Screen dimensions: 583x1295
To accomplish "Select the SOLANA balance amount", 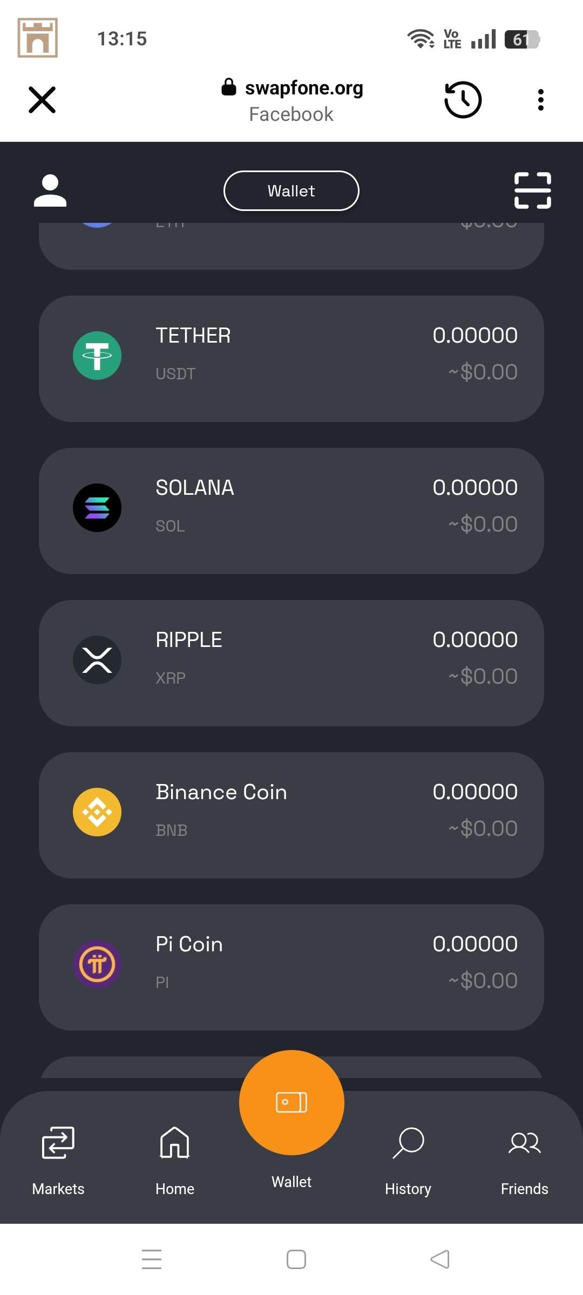I will (475, 487).
